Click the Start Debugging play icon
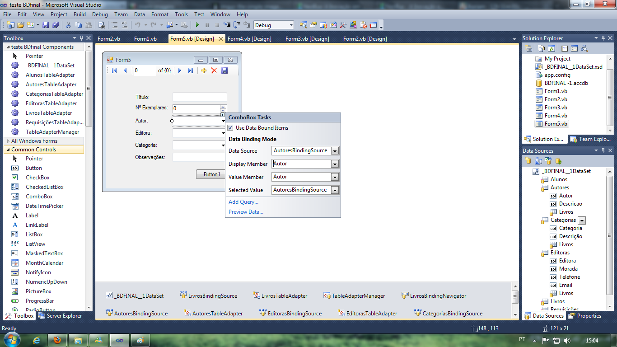 pyautogui.click(x=197, y=25)
